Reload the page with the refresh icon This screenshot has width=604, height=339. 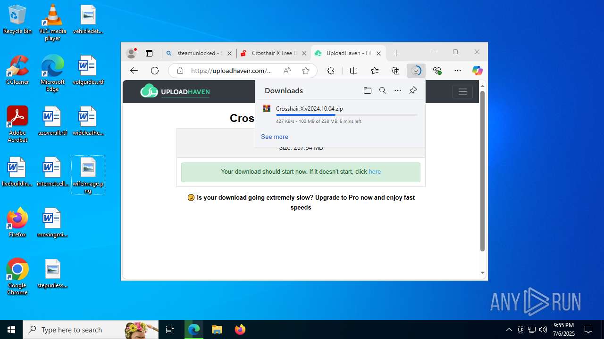tap(155, 71)
